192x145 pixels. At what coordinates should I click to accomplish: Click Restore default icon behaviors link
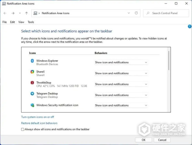pyautogui.click(x=39, y=123)
